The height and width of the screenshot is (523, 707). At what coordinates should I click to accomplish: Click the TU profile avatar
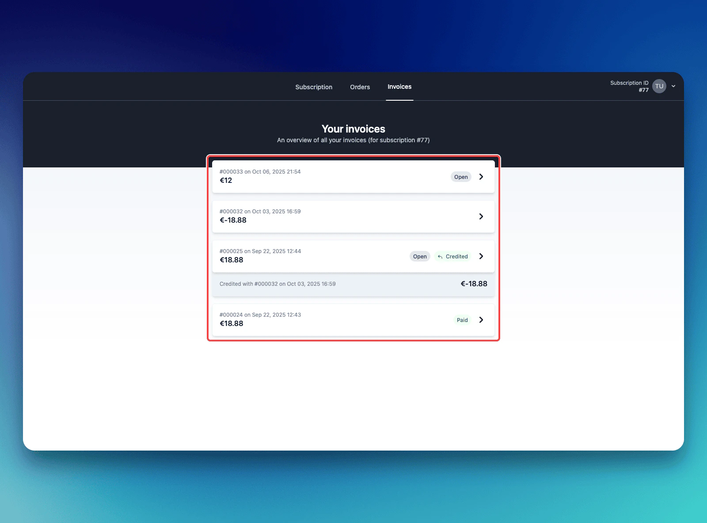pos(659,86)
